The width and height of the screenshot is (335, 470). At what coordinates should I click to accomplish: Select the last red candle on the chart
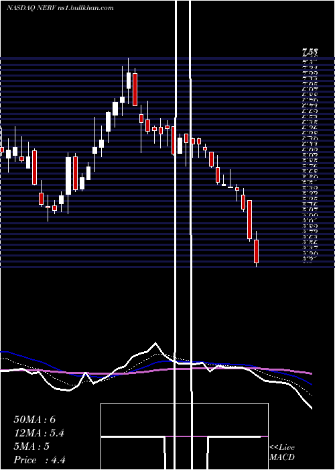[256, 251]
